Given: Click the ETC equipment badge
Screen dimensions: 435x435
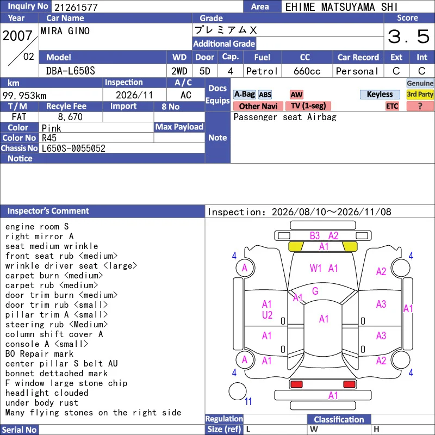Looking at the screenshot, I should coord(392,106).
